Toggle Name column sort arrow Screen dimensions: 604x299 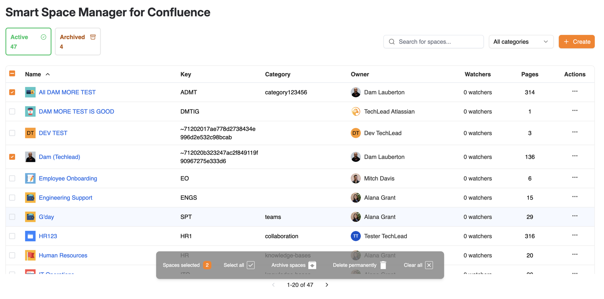click(x=48, y=74)
